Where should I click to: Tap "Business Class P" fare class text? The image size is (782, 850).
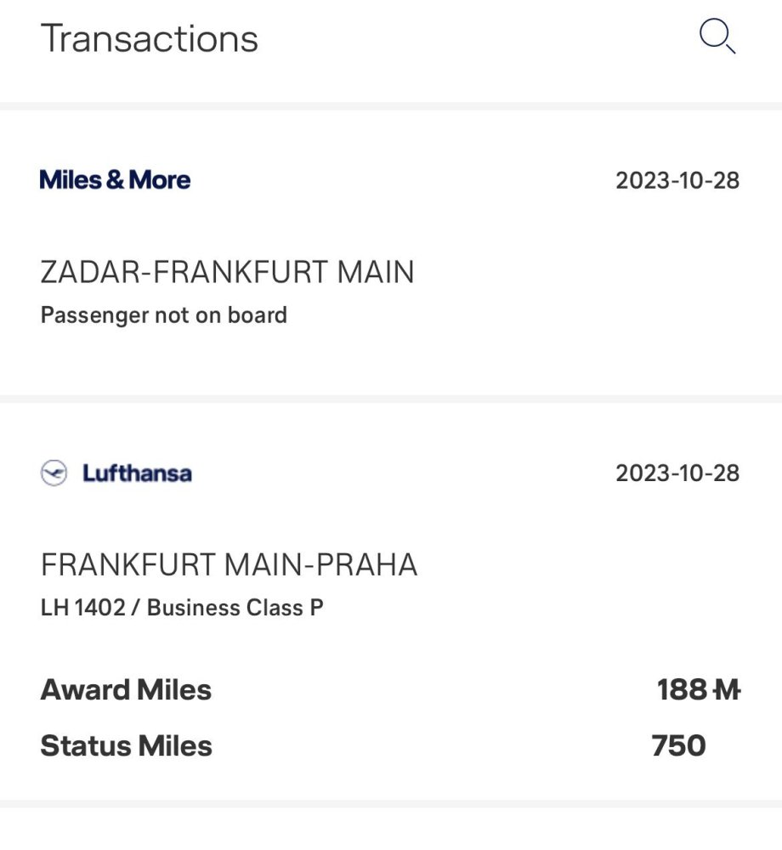[x=235, y=608]
